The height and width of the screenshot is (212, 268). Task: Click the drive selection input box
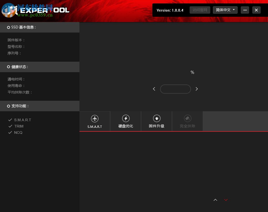(x=175, y=89)
